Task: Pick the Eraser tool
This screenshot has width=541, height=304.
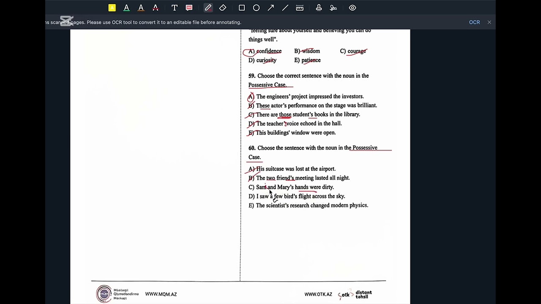Action: (x=223, y=8)
